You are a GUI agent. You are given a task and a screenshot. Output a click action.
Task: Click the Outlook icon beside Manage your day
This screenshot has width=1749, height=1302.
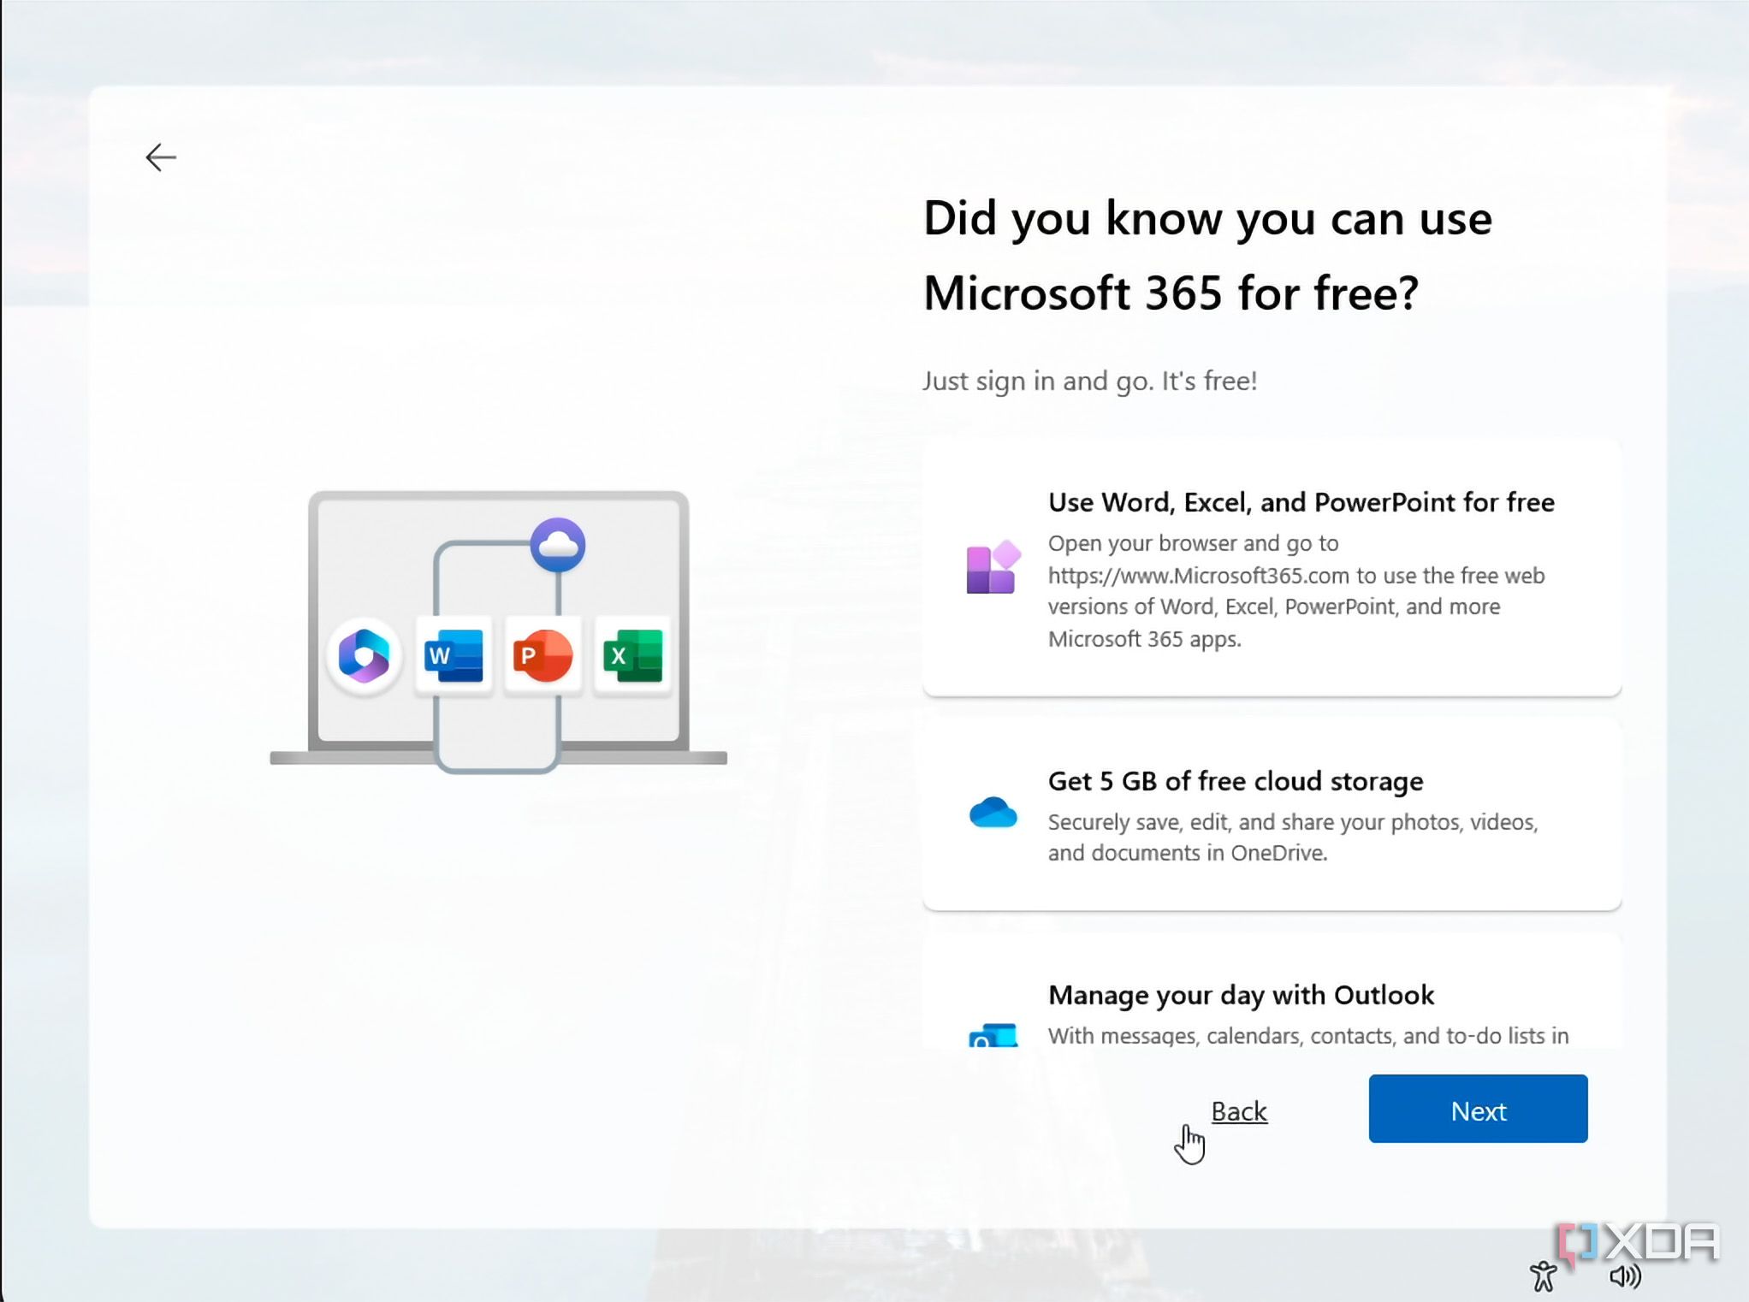tap(993, 1034)
